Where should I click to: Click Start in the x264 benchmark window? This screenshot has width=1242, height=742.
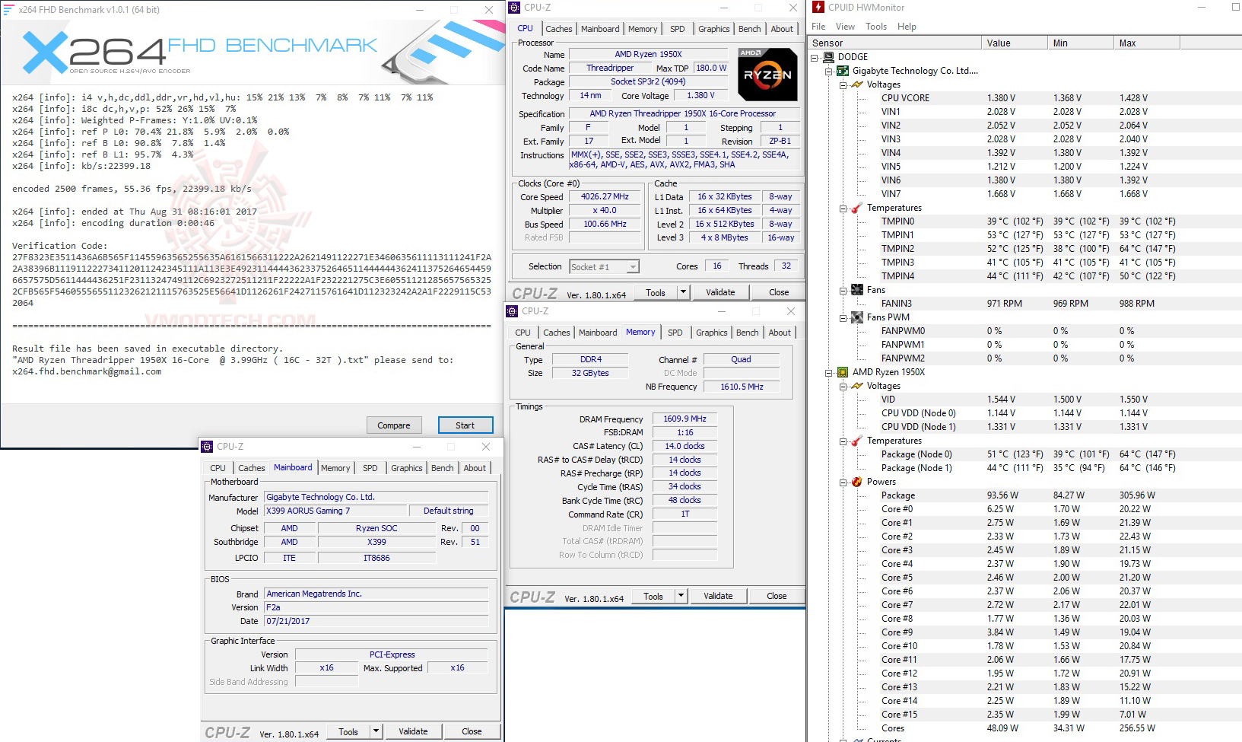tap(465, 425)
